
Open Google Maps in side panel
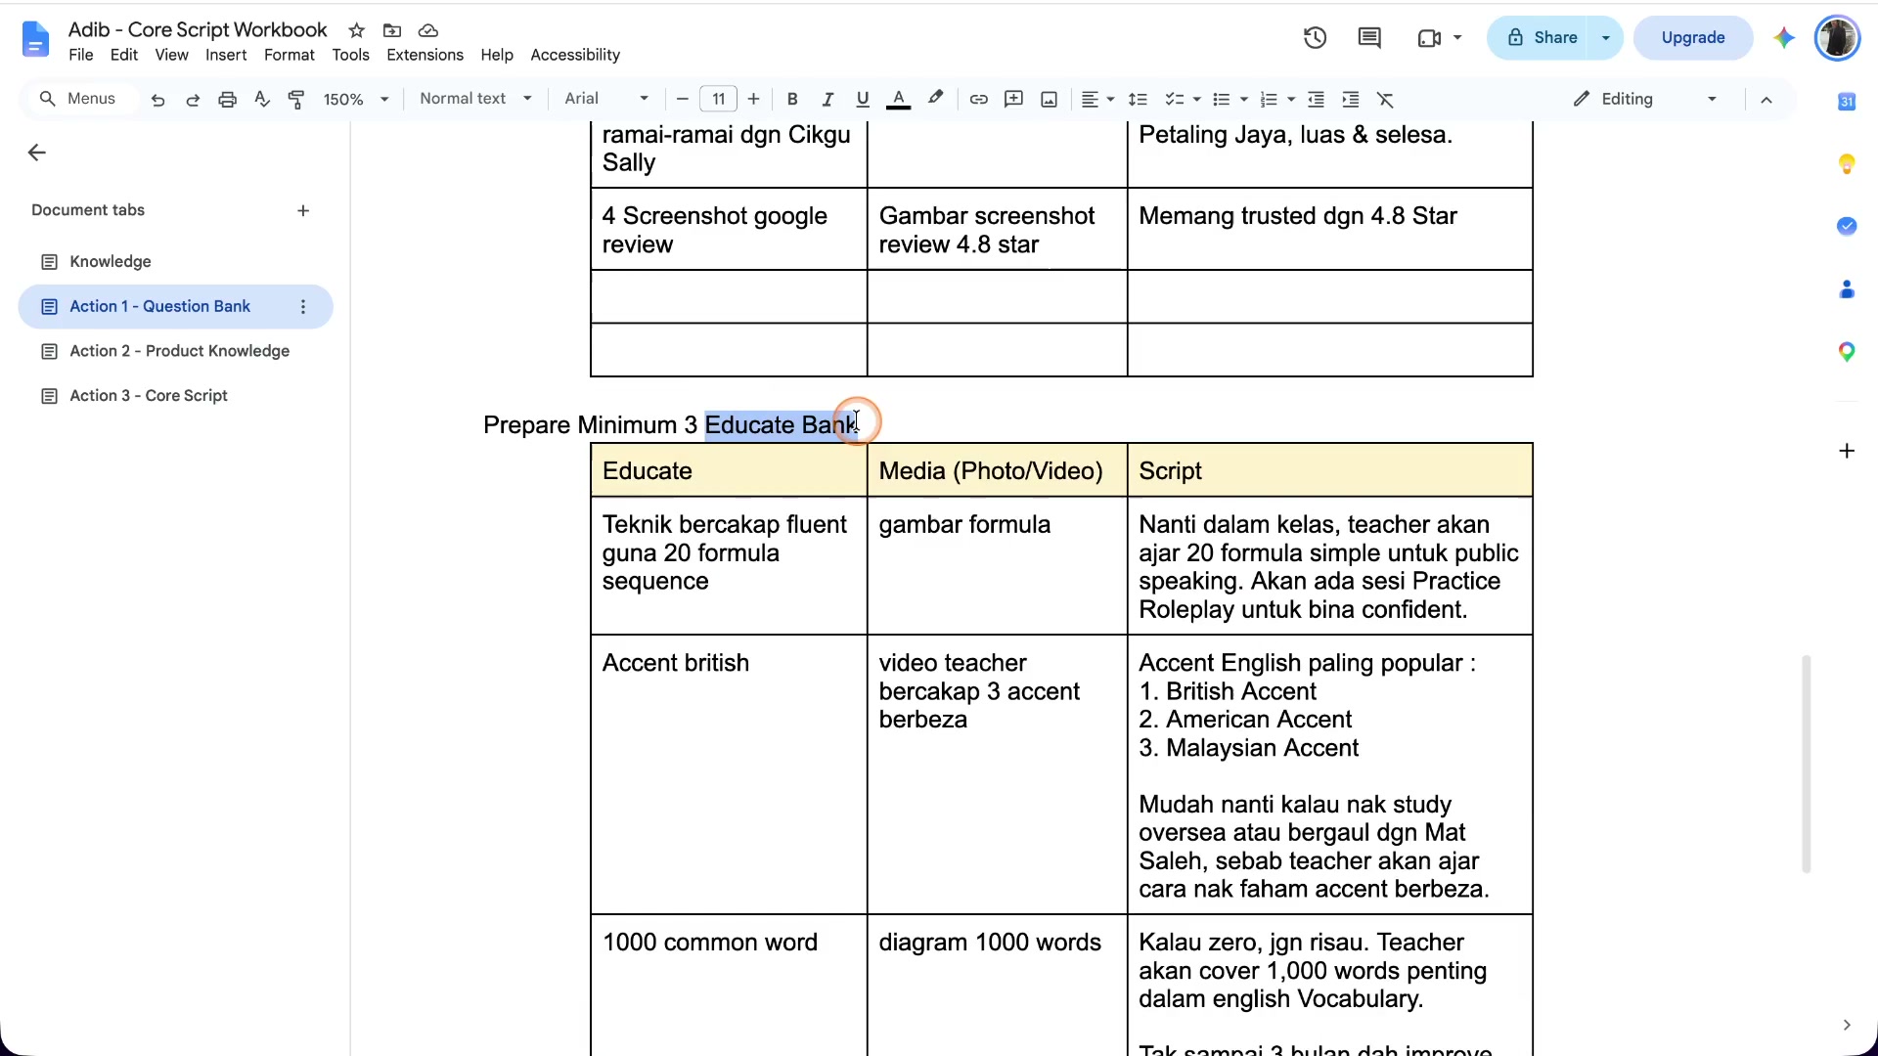click(x=1847, y=352)
